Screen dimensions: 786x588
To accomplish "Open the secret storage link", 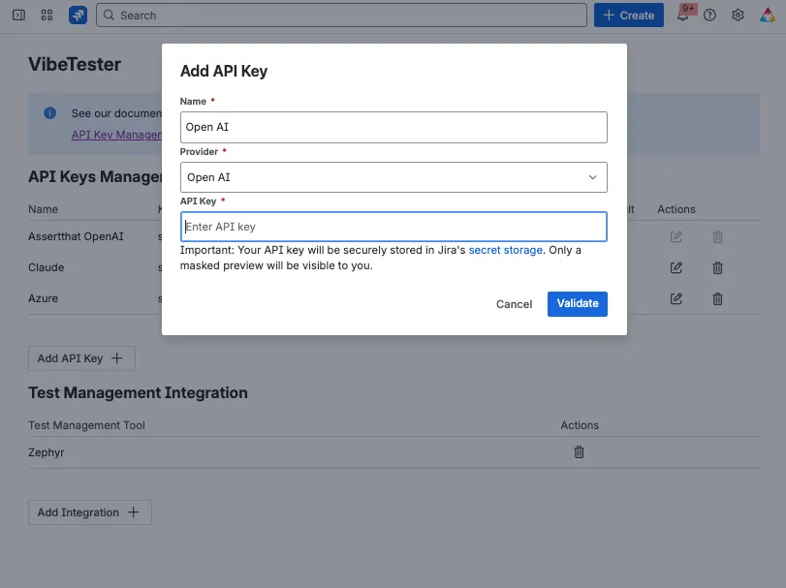I will pos(505,250).
